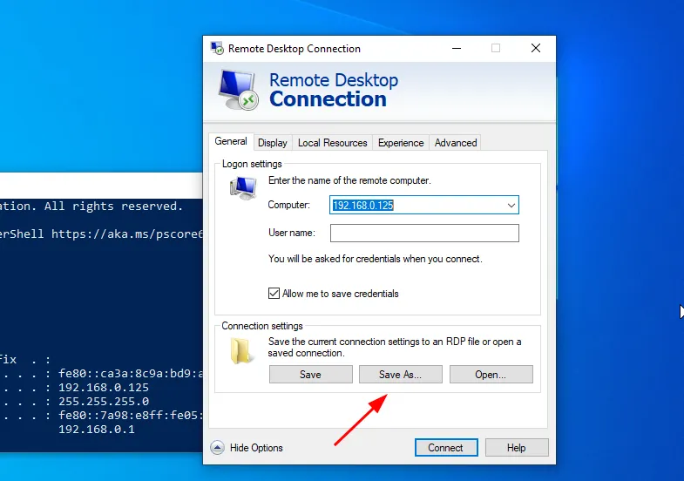Select the Experience tab

(401, 143)
